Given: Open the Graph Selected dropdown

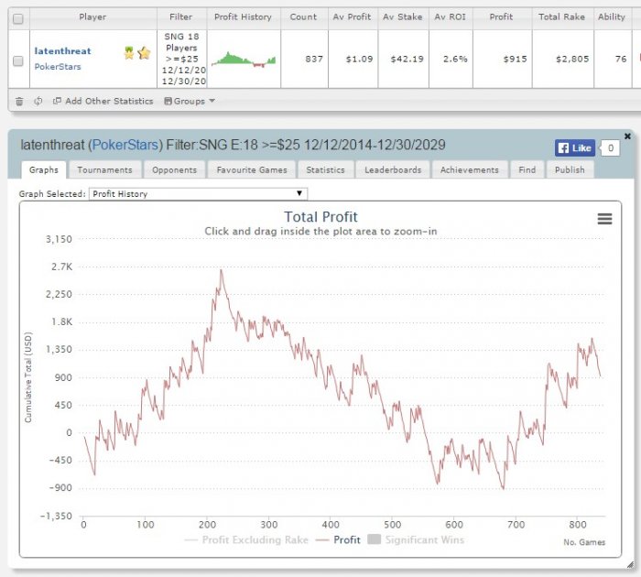Looking at the screenshot, I should tap(199, 194).
